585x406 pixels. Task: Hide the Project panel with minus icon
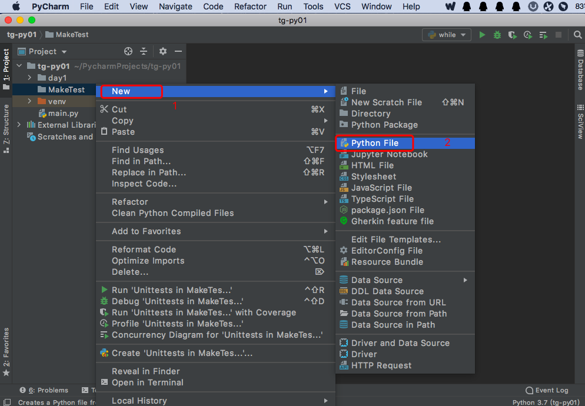(x=178, y=51)
